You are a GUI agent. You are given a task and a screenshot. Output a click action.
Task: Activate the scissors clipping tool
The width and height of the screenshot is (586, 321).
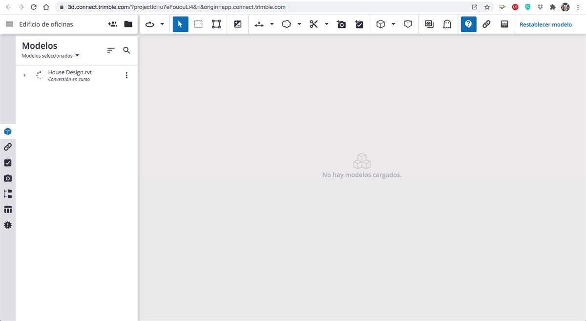(x=313, y=24)
